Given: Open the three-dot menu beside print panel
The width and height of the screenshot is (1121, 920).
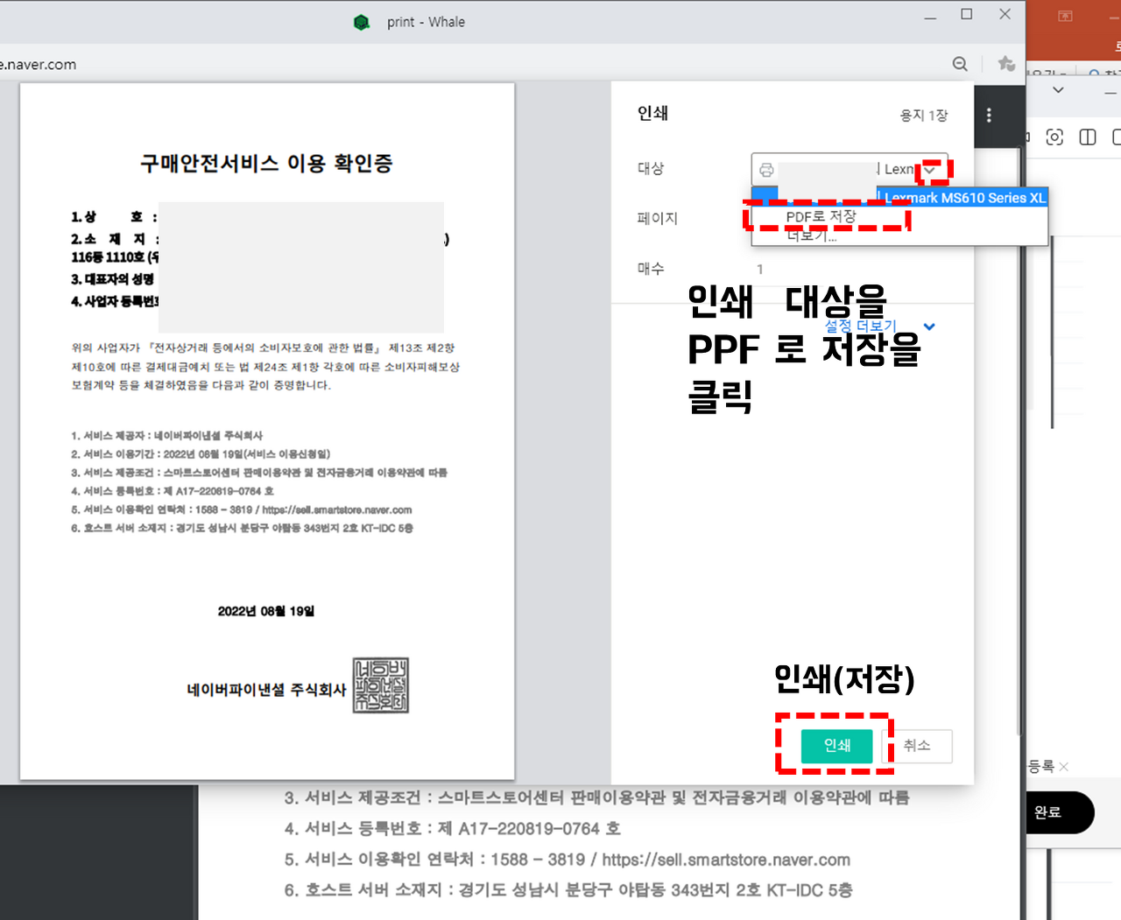Looking at the screenshot, I should (x=989, y=115).
